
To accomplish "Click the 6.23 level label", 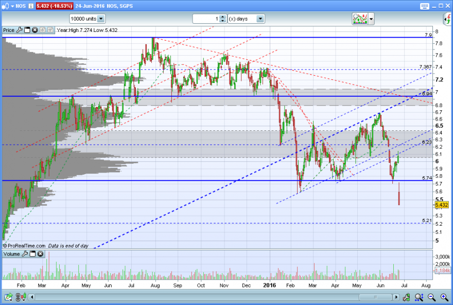I will pyautogui.click(x=427, y=142).
